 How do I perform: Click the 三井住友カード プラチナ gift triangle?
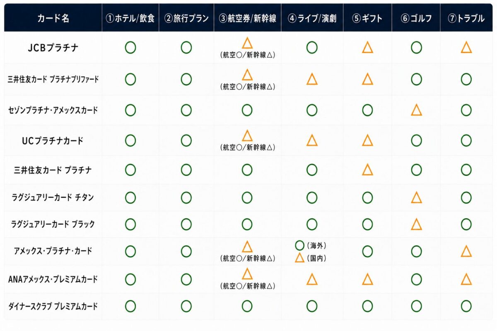367,170
